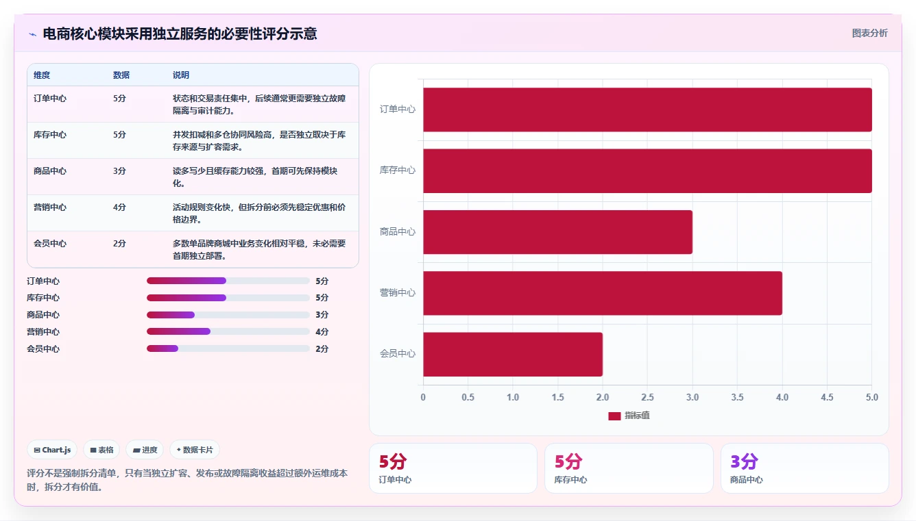This screenshot has width=916, height=521.
Task: Click the Chart.js tag chip
Action: [52, 450]
